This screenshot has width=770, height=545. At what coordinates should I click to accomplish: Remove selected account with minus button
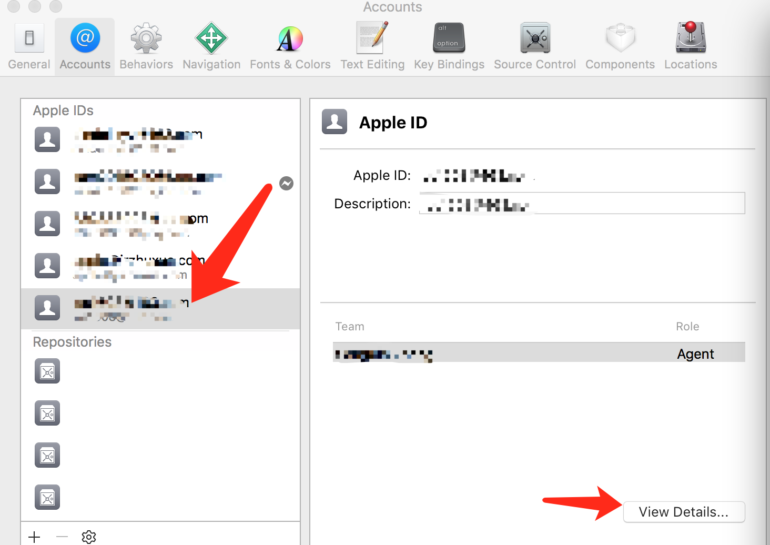(x=62, y=537)
